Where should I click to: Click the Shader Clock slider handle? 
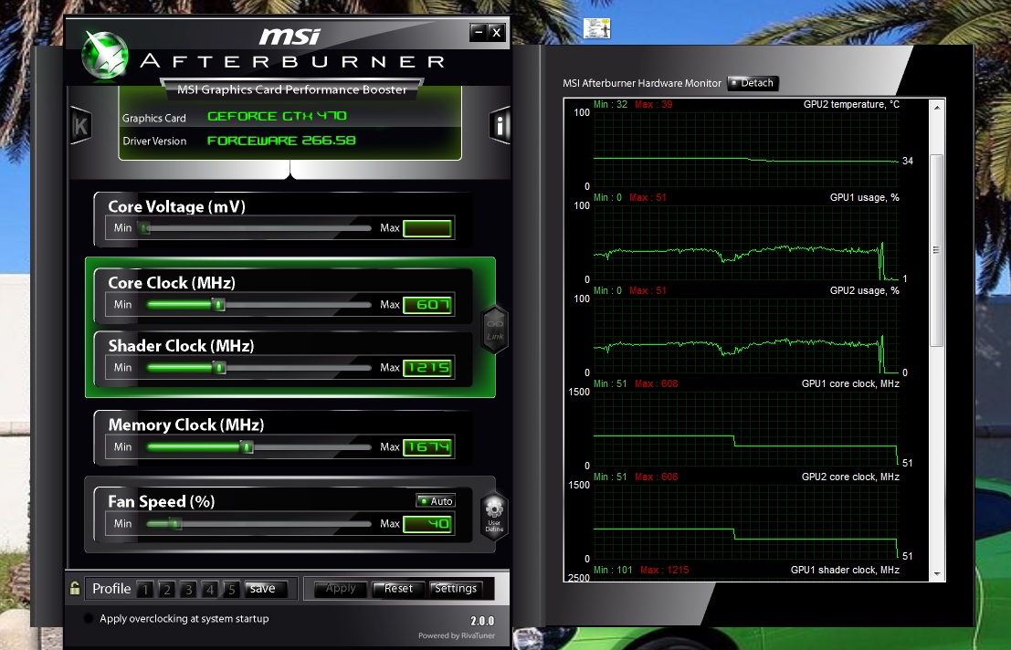pyautogui.click(x=220, y=368)
